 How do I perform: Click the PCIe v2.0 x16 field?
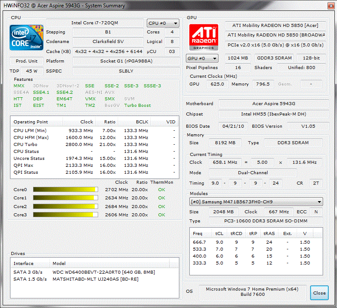[x=275, y=45]
